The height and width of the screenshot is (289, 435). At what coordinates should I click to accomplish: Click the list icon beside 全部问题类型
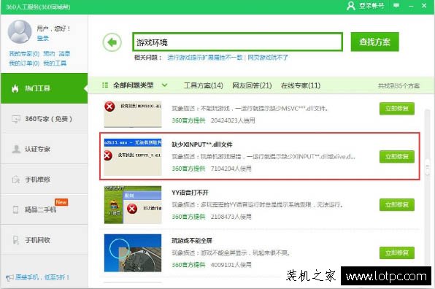[x=105, y=85]
